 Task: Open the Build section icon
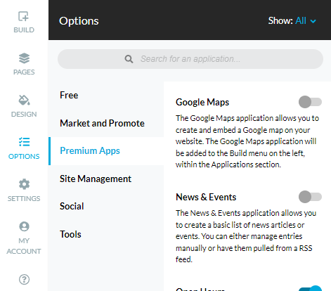pos(23,16)
